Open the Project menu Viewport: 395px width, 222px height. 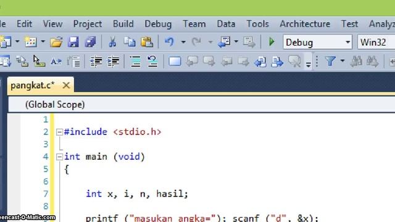click(88, 24)
